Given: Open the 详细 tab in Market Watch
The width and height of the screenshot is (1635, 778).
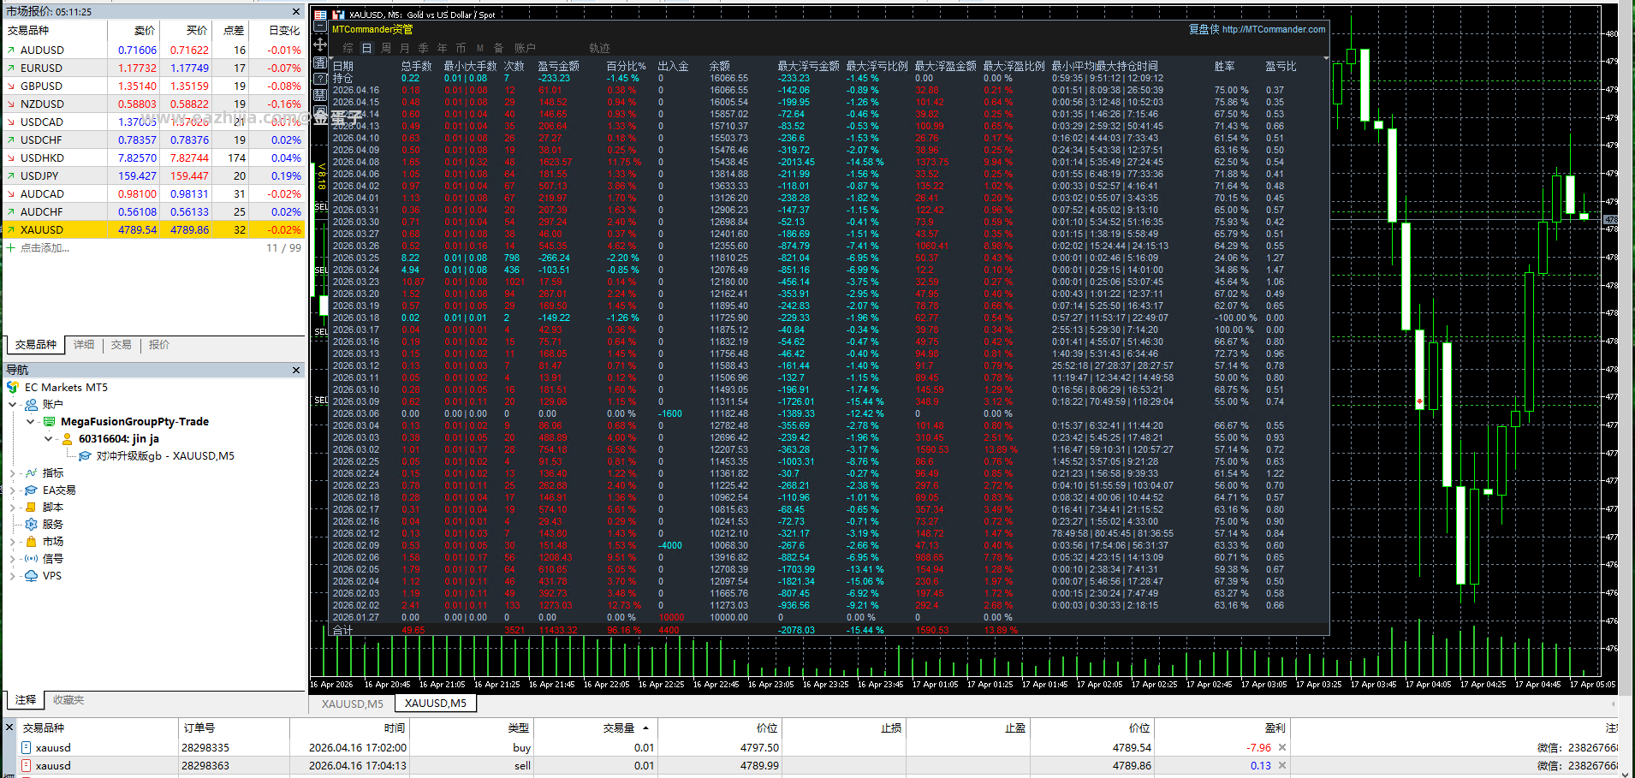Looking at the screenshot, I should pyautogui.click(x=84, y=345).
